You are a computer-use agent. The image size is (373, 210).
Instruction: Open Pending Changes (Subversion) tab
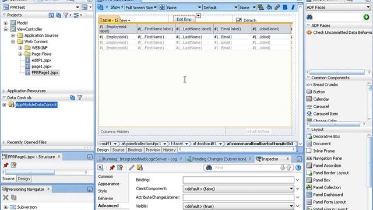point(219,159)
